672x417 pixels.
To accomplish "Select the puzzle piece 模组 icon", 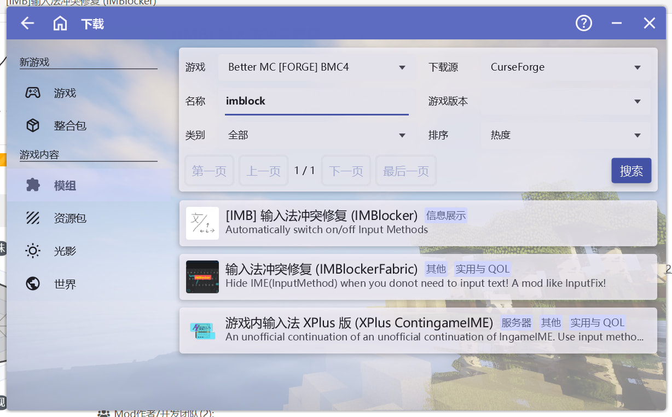I will click(33, 186).
